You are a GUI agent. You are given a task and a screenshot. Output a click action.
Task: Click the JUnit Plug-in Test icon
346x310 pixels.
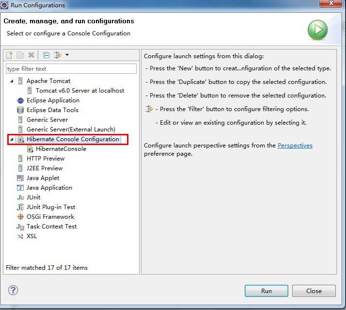pyautogui.click(x=20, y=207)
